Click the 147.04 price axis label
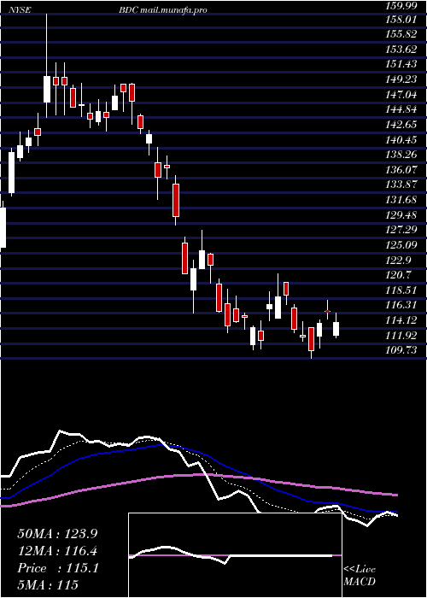The image size is (427, 598). (400, 94)
